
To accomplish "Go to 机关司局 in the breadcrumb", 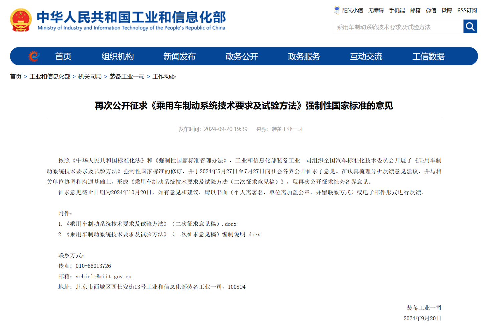I will [x=90, y=76].
